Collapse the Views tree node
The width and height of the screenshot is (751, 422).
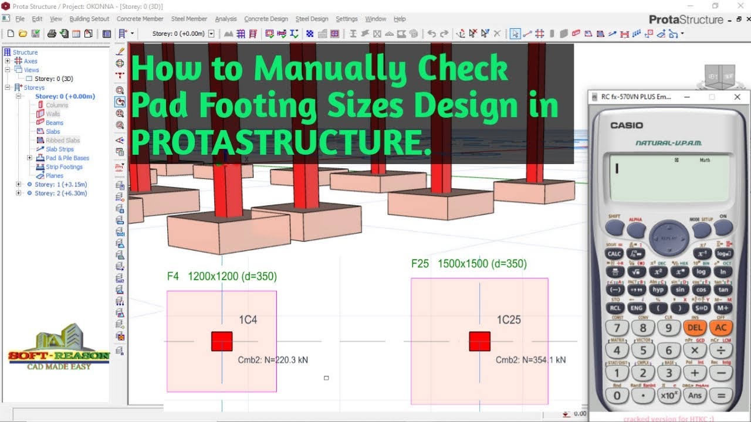pos(7,70)
